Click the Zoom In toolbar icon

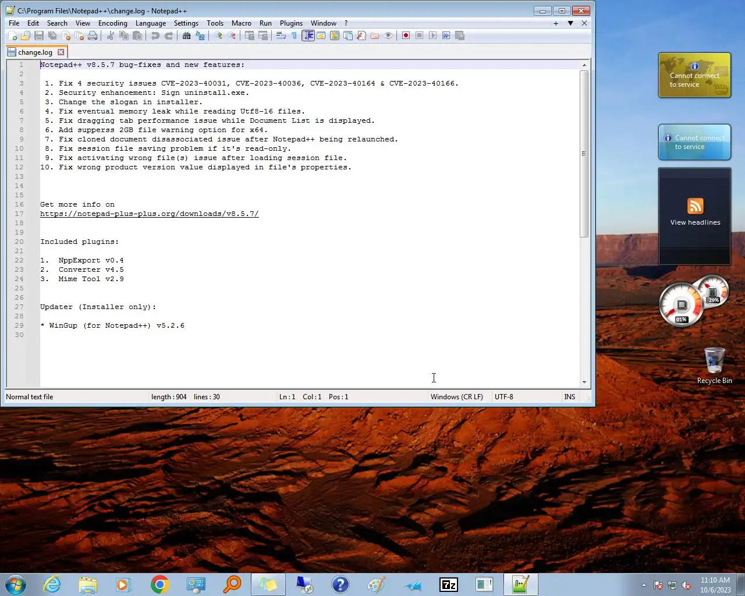218,36
